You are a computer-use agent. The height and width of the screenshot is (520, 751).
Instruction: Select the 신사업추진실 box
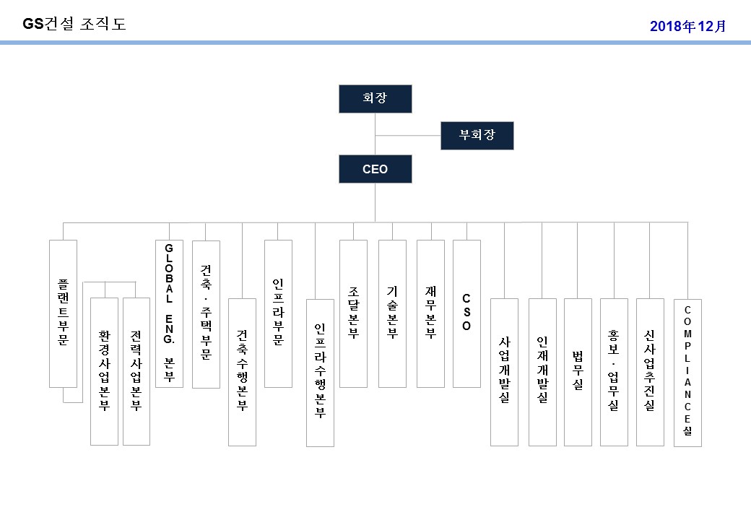point(650,372)
